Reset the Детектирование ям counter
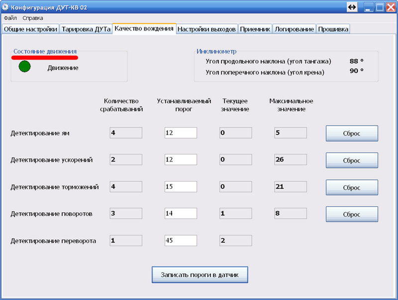Screen dimensions: 398x300 coord(352,133)
